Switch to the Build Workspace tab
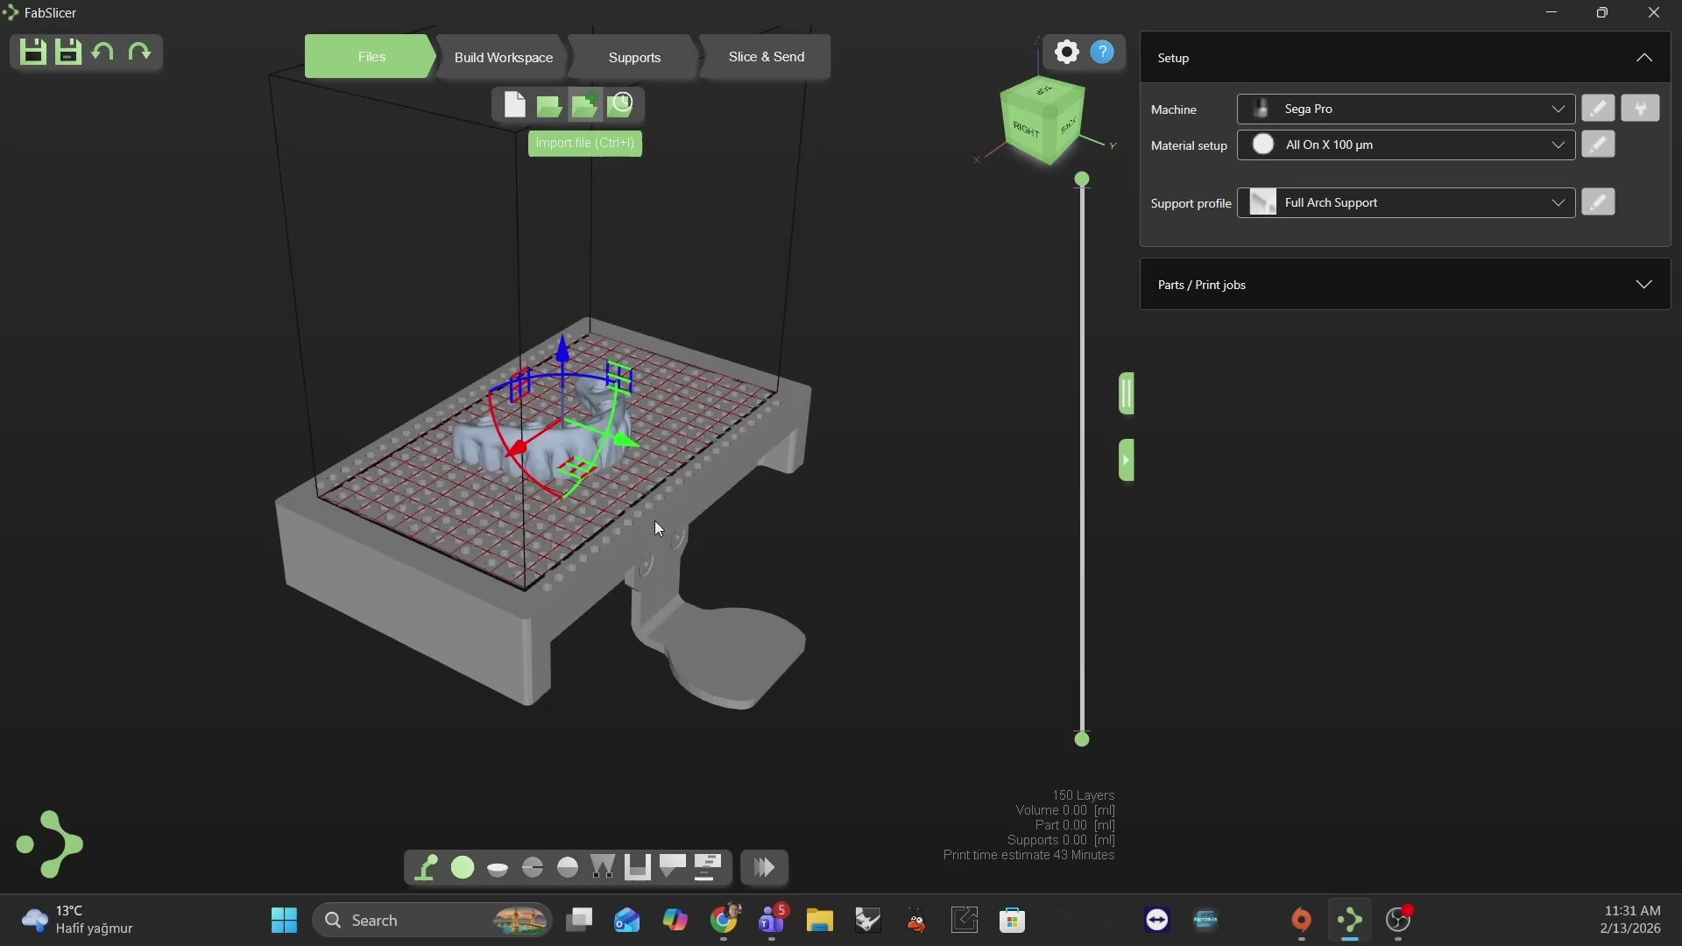The width and height of the screenshot is (1682, 946). coord(503,57)
